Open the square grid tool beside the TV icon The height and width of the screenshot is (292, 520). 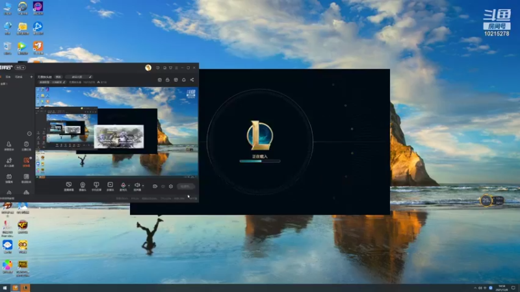pos(26,178)
